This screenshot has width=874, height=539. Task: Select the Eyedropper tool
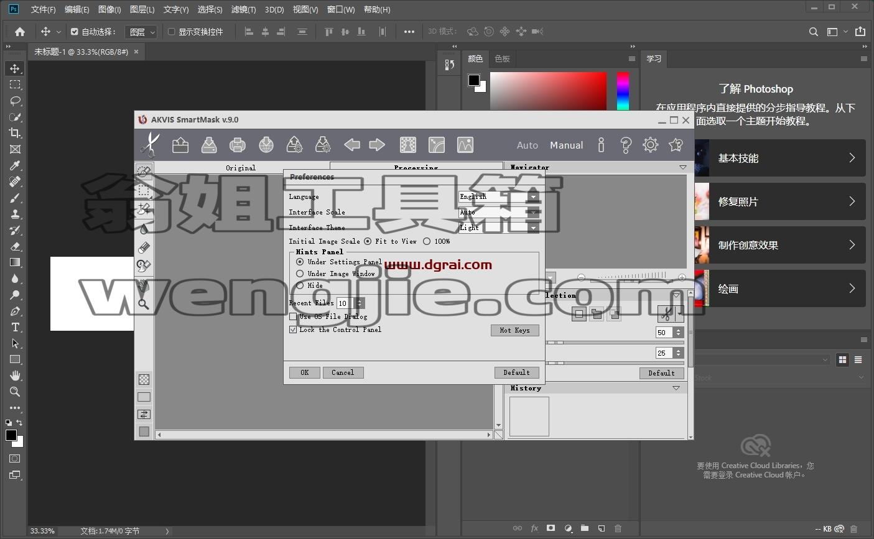15,165
